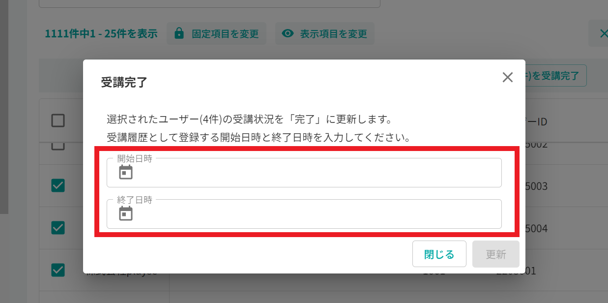Uncheck the checkbox in row ending 5004
This screenshot has height=303, width=608.
(x=58, y=227)
